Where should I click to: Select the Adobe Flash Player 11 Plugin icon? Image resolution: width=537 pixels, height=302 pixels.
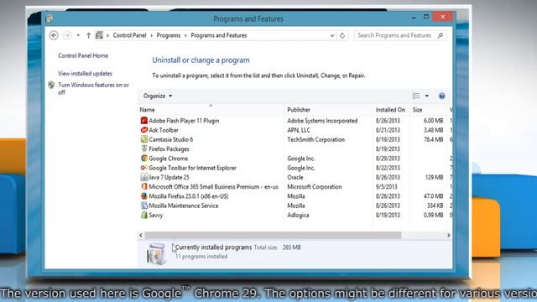click(x=144, y=121)
